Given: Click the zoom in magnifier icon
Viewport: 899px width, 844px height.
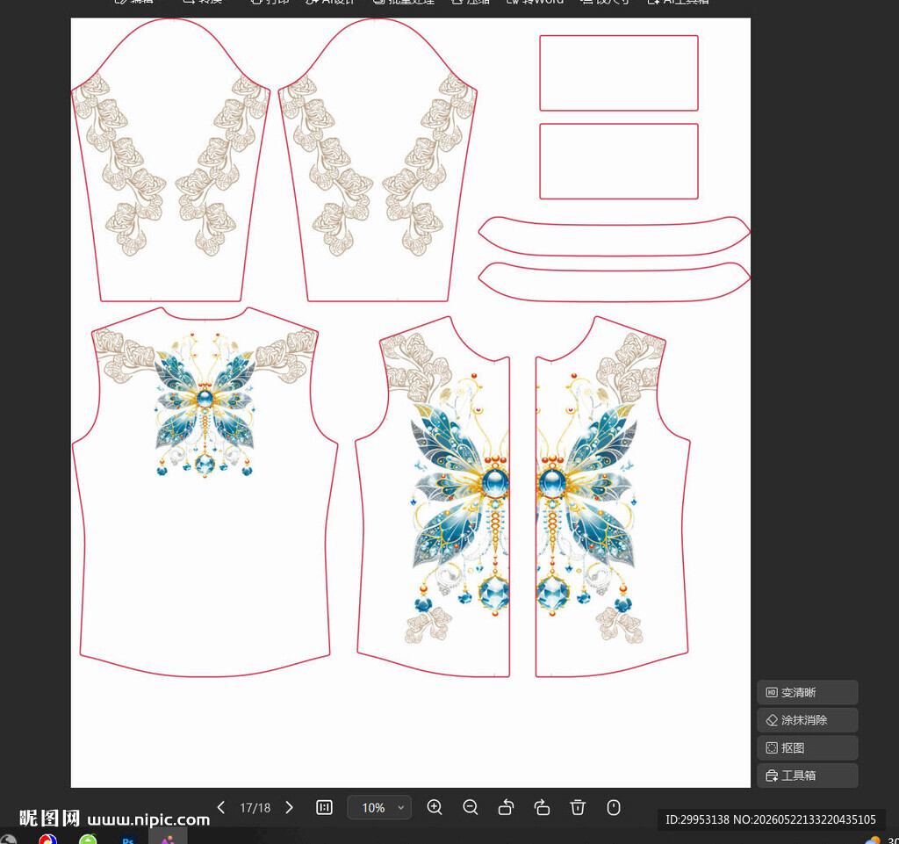Looking at the screenshot, I should [435, 807].
